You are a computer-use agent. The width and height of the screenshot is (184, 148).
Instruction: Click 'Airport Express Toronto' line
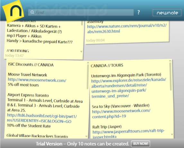point(28,95)
